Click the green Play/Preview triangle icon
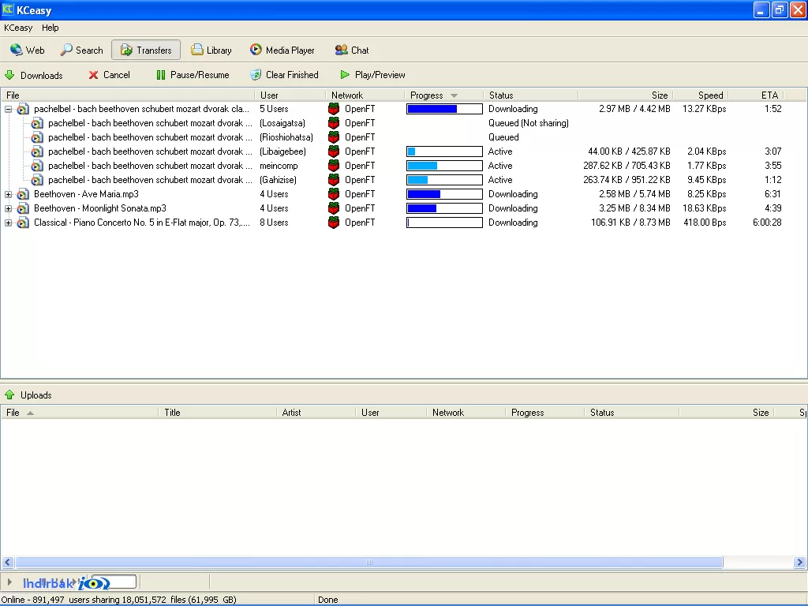The width and height of the screenshot is (808, 606). click(345, 75)
